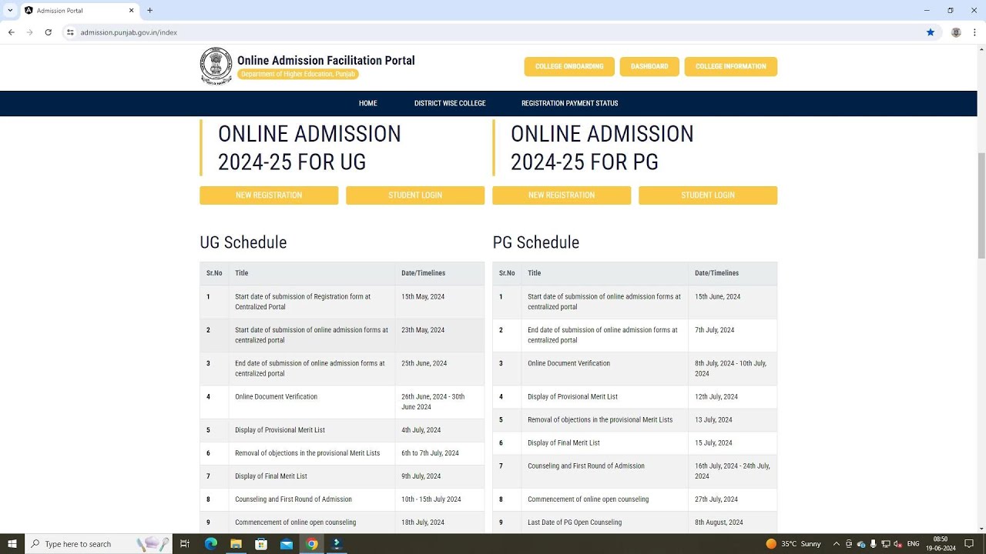Open Microsoft Store from taskbar
Screen dimensions: 986x554
coord(261,544)
